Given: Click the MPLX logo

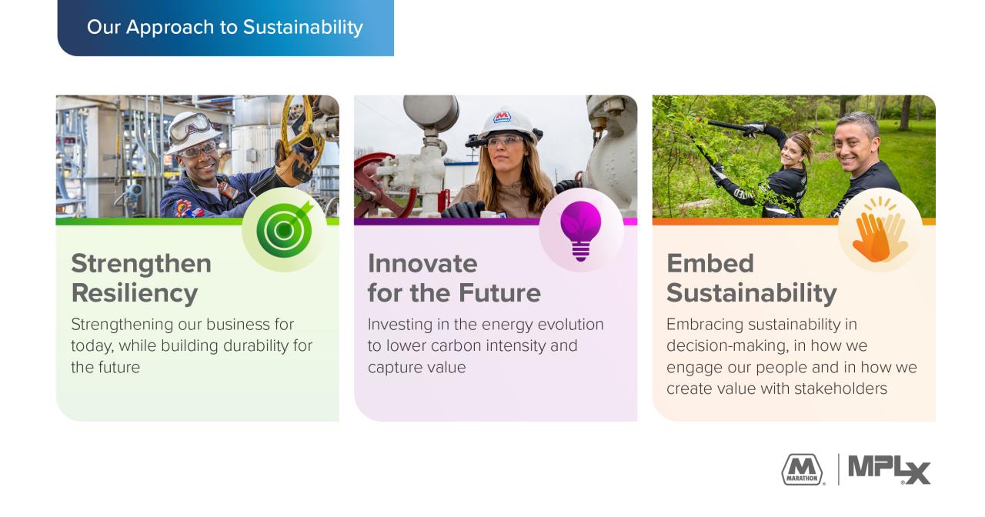Looking at the screenshot, I should (889, 469).
